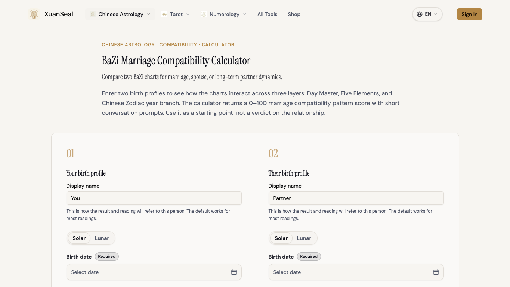510x287 pixels.
Task: Select Lunar for Their birth profile
Action: [x=304, y=238]
